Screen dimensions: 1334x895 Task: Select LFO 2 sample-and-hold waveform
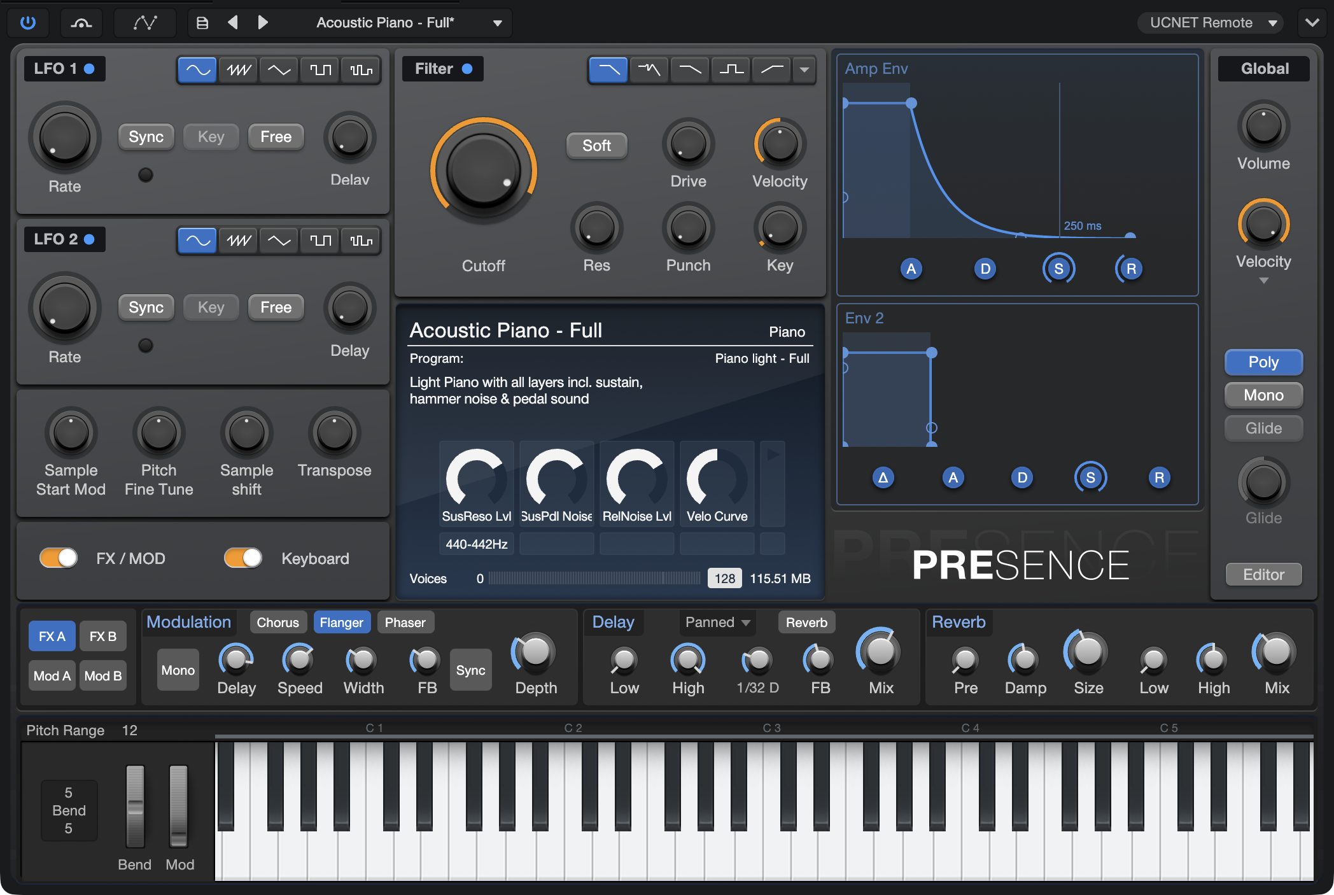[361, 241]
